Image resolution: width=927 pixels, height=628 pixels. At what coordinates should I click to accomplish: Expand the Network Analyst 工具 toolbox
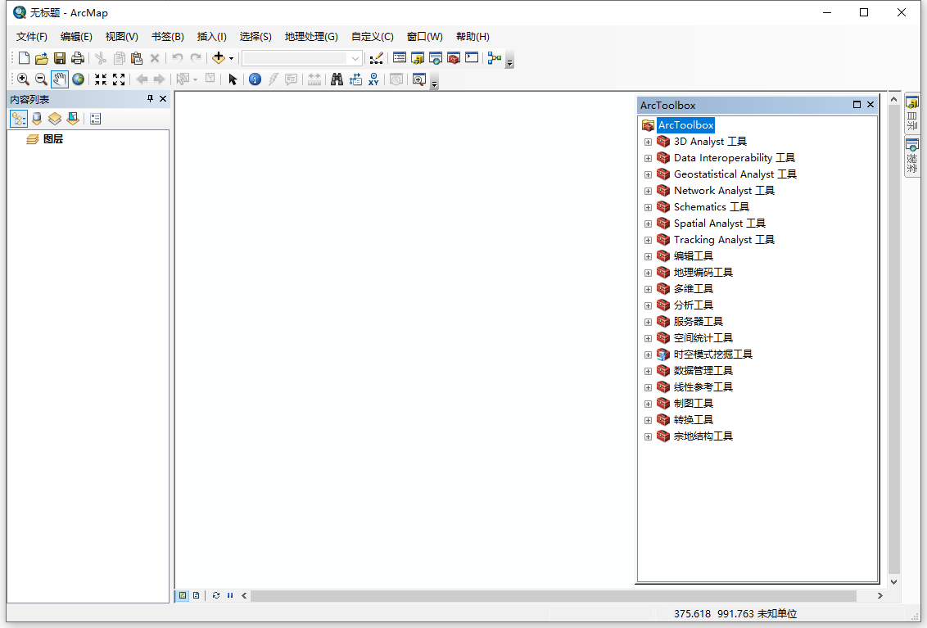tap(648, 191)
